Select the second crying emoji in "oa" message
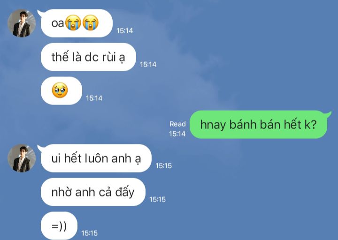The image size is (338, 240). (x=91, y=22)
